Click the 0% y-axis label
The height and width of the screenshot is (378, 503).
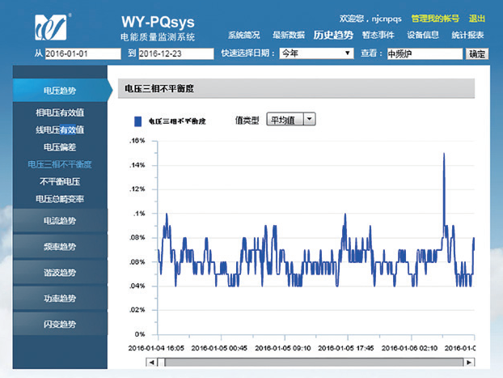coord(140,334)
